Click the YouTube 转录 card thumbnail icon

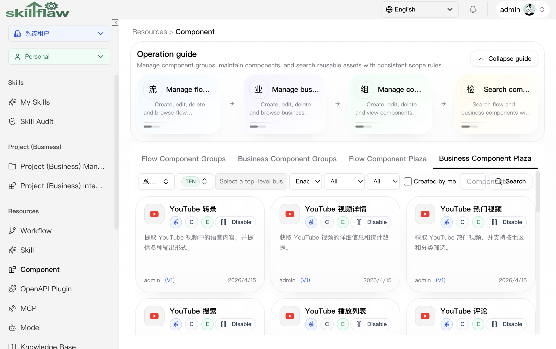coord(154,214)
